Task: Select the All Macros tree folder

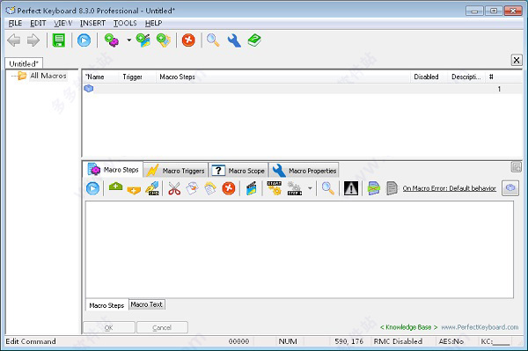Action: [x=48, y=76]
